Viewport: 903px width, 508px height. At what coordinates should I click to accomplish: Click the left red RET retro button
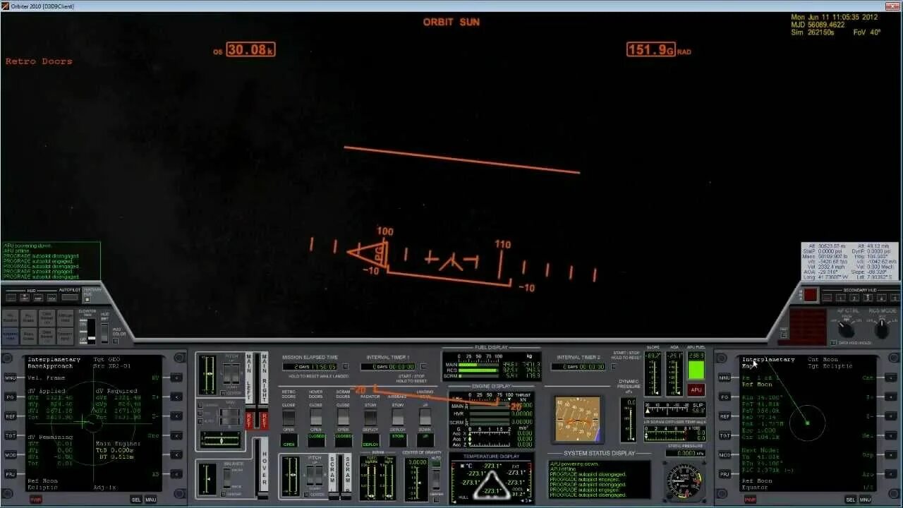[x=249, y=421]
